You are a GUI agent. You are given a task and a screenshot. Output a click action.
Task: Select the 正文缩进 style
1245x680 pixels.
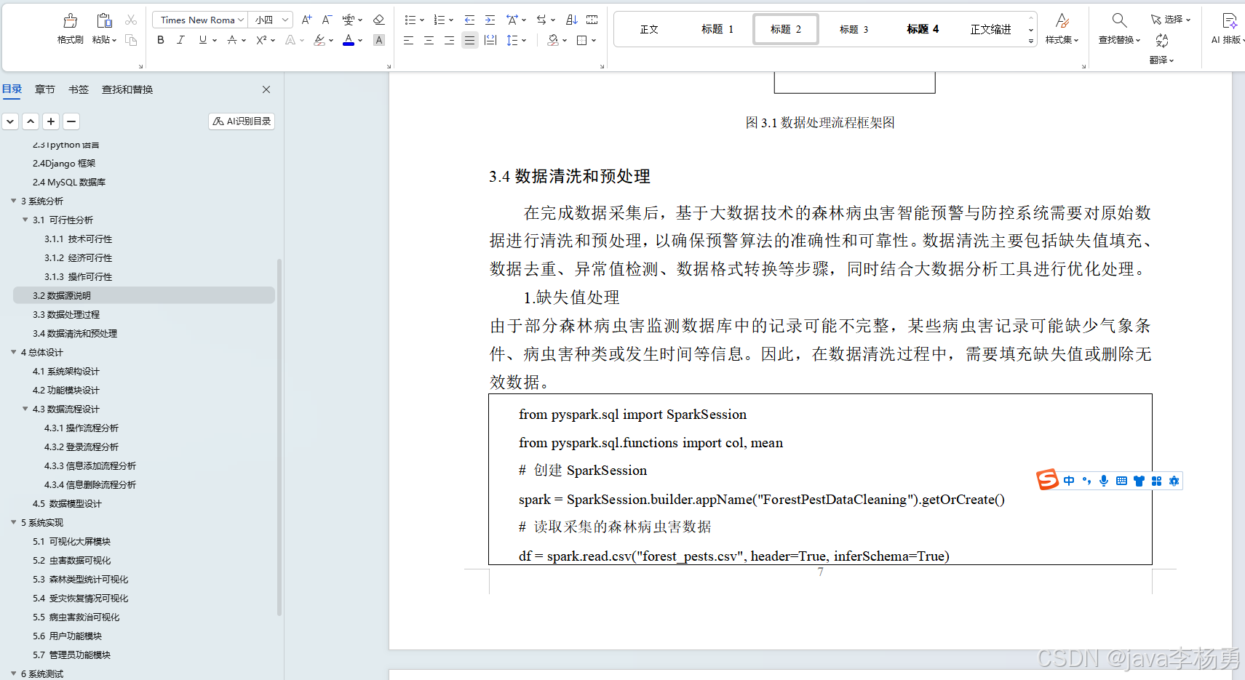pos(991,29)
